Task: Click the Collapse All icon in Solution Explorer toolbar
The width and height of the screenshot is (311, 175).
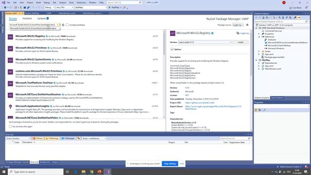Action: [x=287, y=17]
